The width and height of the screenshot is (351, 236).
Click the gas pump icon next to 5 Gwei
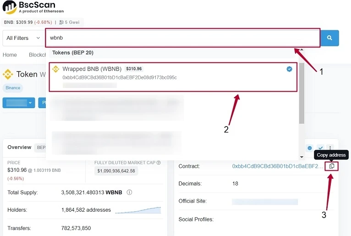coord(61,22)
